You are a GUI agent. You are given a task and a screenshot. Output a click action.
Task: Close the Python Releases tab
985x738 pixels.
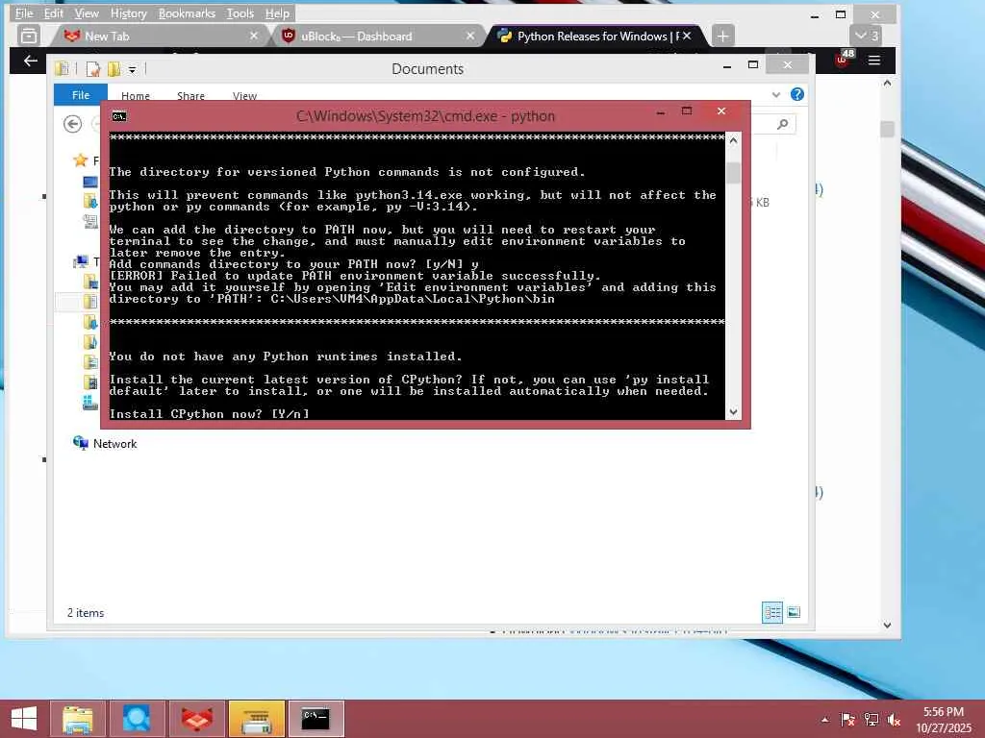687,36
